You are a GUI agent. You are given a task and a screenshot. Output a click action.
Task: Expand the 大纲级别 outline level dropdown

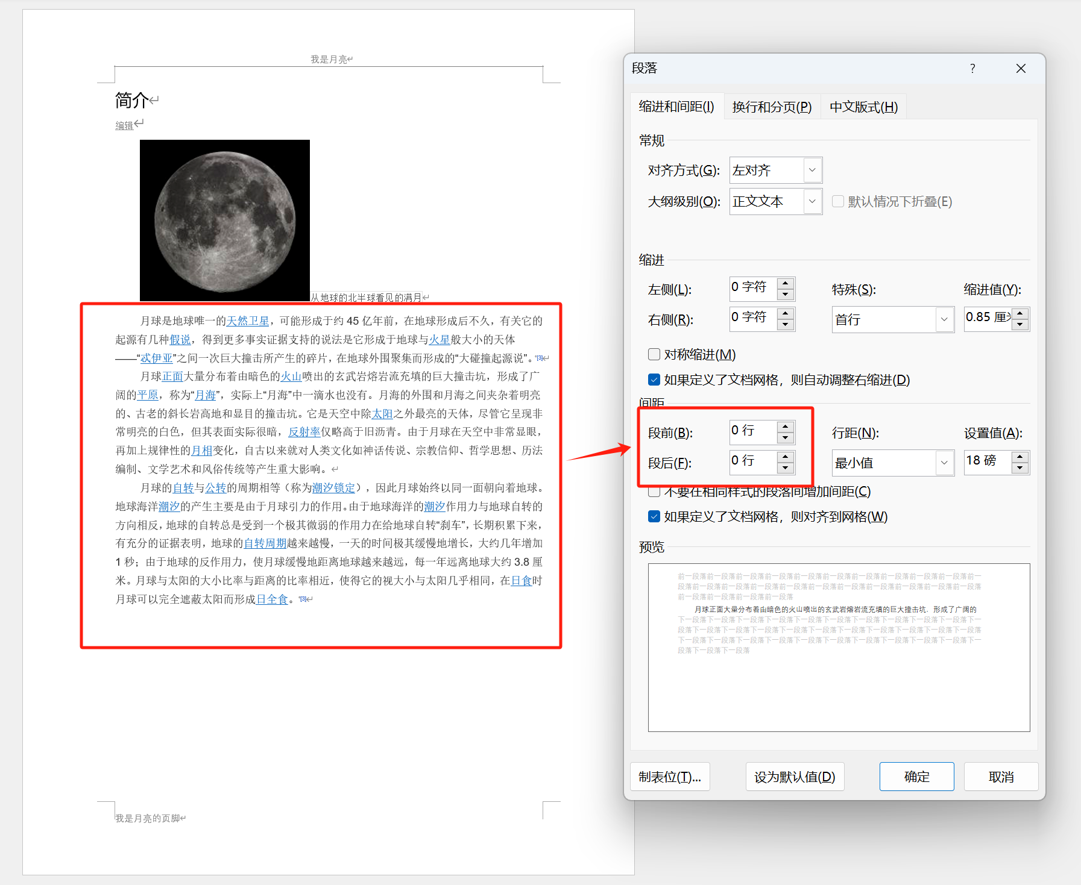(x=812, y=201)
